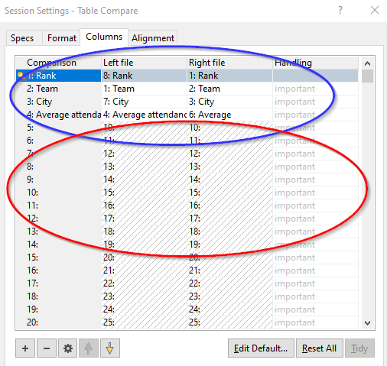The image size is (387, 366).
Task: Click the 7: City left file cell
Action: pos(144,102)
